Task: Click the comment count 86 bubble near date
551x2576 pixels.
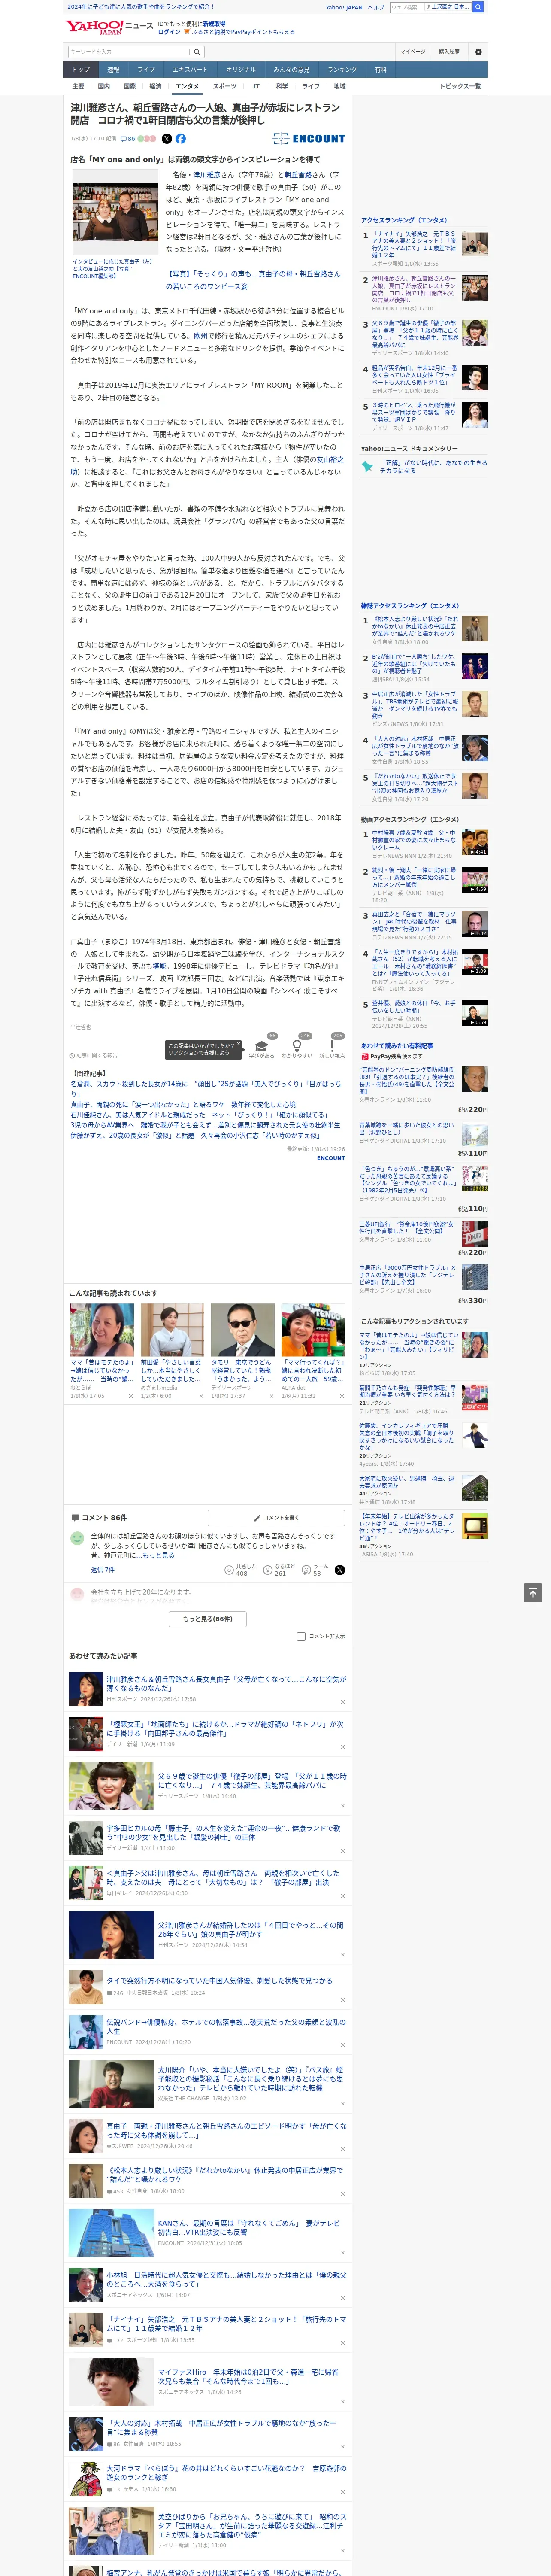Action: point(128,139)
